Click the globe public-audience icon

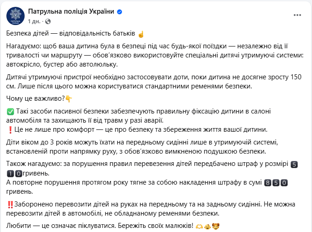click(48, 21)
